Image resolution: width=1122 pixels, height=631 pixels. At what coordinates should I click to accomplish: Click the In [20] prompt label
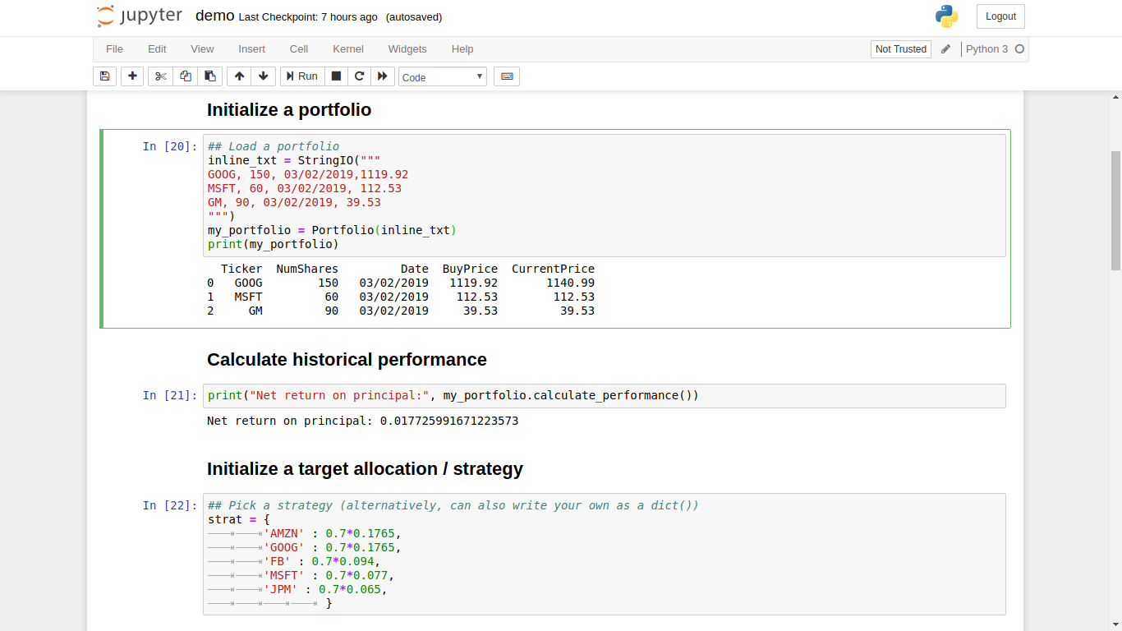[169, 146]
